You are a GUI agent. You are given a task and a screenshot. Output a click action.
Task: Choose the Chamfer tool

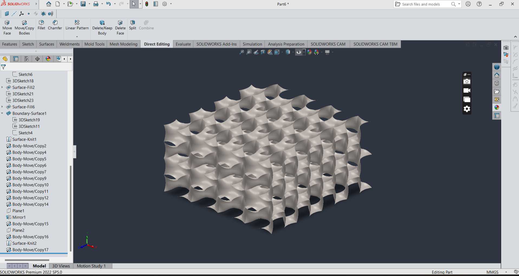55,25
